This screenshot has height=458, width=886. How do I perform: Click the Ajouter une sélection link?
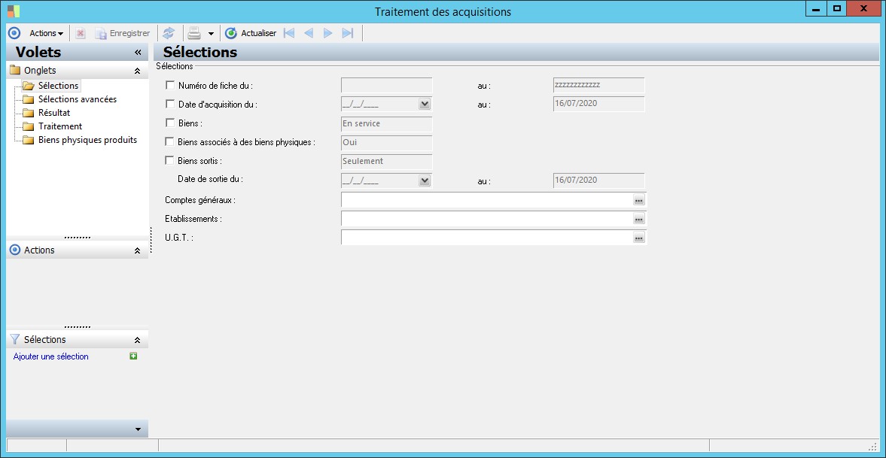coord(51,357)
